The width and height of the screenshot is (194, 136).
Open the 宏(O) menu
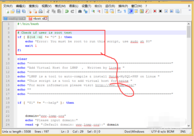click(x=98, y=6)
